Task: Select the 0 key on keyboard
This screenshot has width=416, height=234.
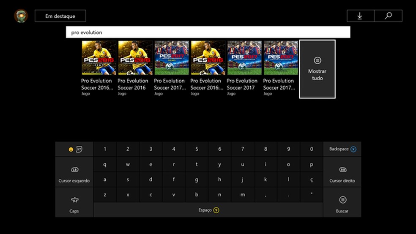Action: point(312,149)
